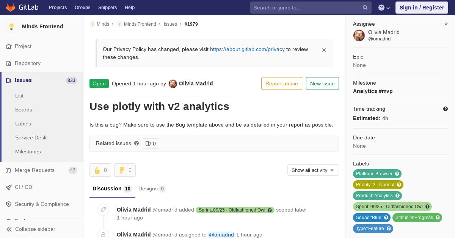This screenshot has height=238, width=455.
Task: Open the Analytics #mvp milestone
Action: pyautogui.click(x=373, y=91)
